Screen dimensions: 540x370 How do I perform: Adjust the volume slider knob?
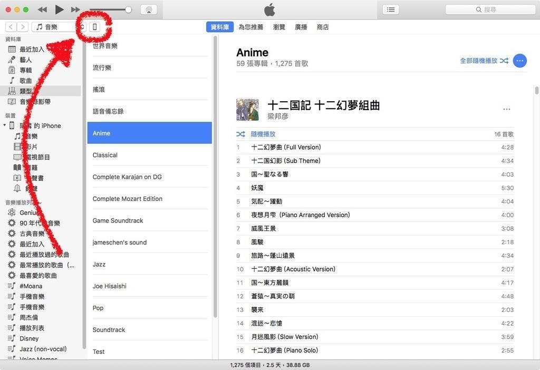(128, 9)
